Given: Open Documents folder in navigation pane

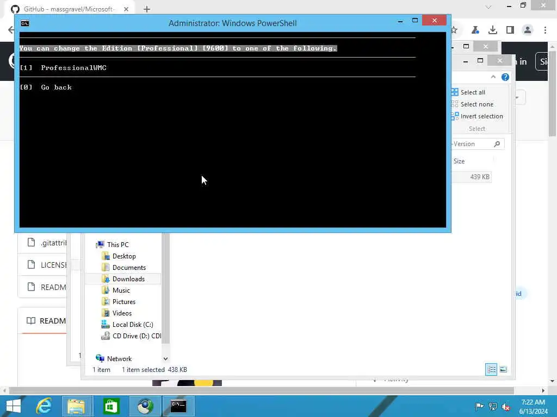Looking at the screenshot, I should pyautogui.click(x=129, y=267).
